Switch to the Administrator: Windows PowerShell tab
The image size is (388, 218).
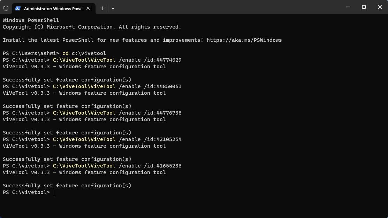pyautogui.click(x=52, y=8)
